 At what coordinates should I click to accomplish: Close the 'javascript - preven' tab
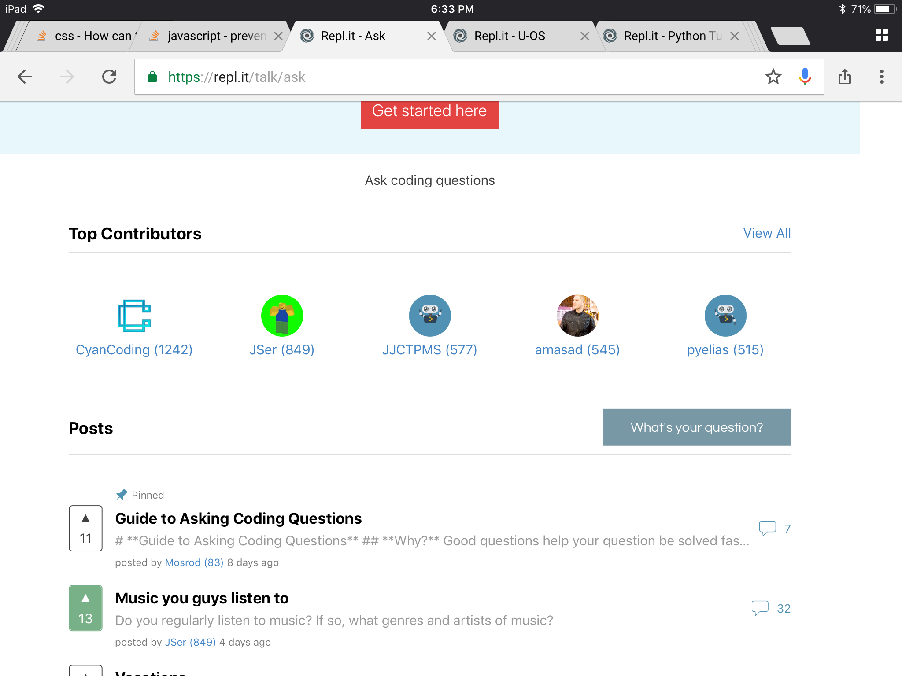pos(278,36)
